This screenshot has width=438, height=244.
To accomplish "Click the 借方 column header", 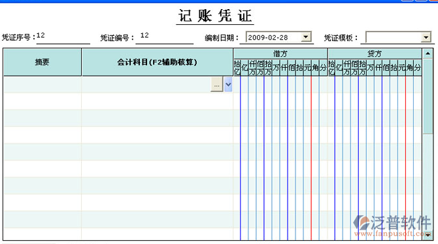I will click(280, 53).
